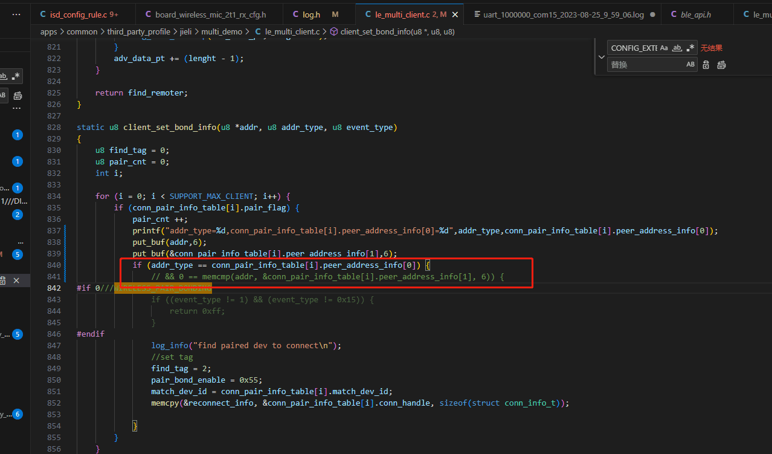Toggle Match Whole Word in the find widget

coord(677,48)
